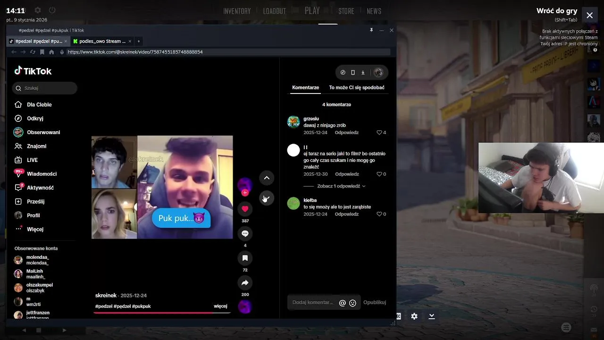Open comments via the speech bubble icon
The width and height of the screenshot is (604, 340).
[245, 233]
